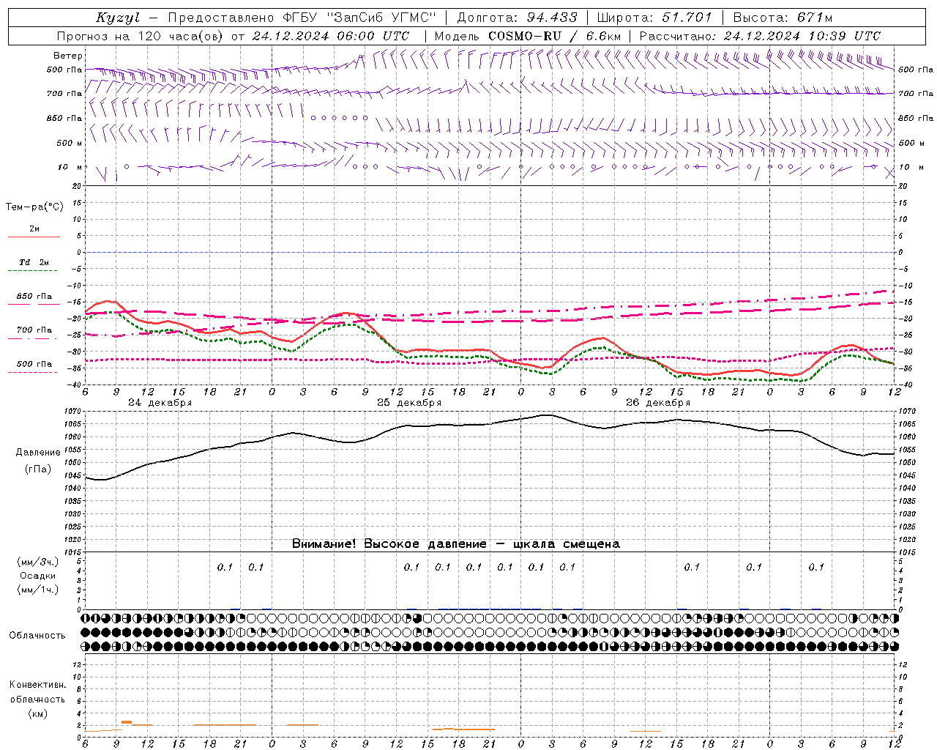Select the "Прогноз на 120 часа(ов)" forecast text
The width and height of the screenshot is (937, 750).
click(141, 36)
